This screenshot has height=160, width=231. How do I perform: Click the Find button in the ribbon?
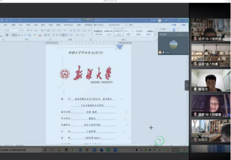click(164, 29)
